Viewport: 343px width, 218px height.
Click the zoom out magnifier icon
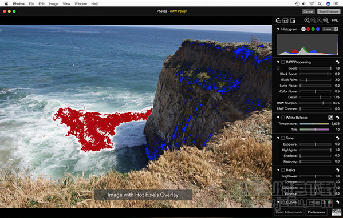coord(313,21)
